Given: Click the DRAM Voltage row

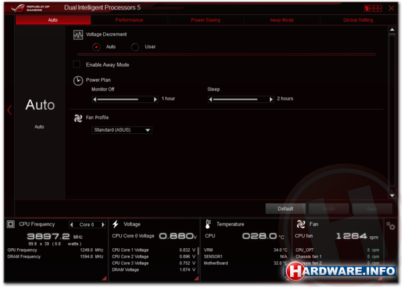Looking at the screenshot, I should pos(153,270).
